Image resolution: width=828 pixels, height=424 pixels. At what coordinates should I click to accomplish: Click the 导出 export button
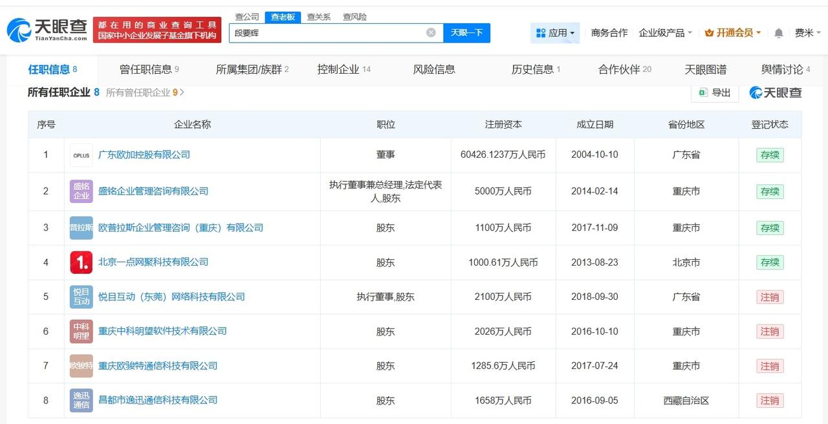point(715,92)
